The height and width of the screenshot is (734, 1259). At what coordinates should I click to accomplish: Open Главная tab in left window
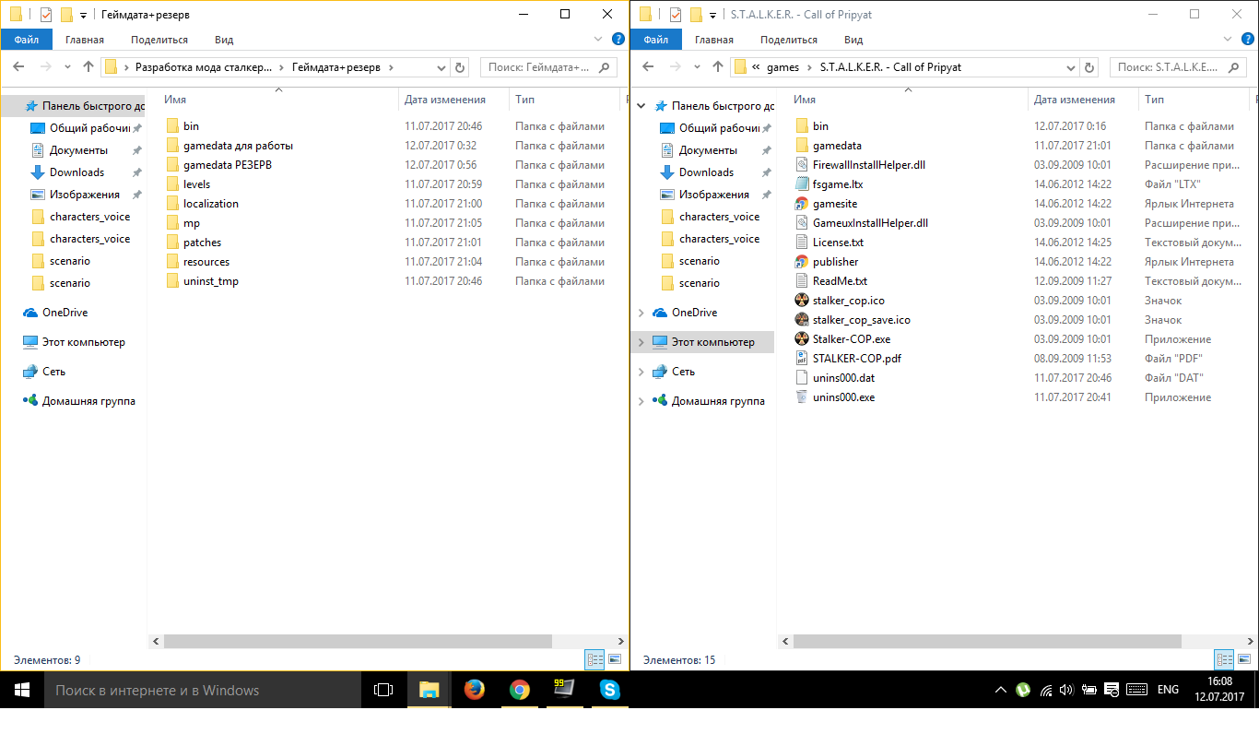click(85, 40)
